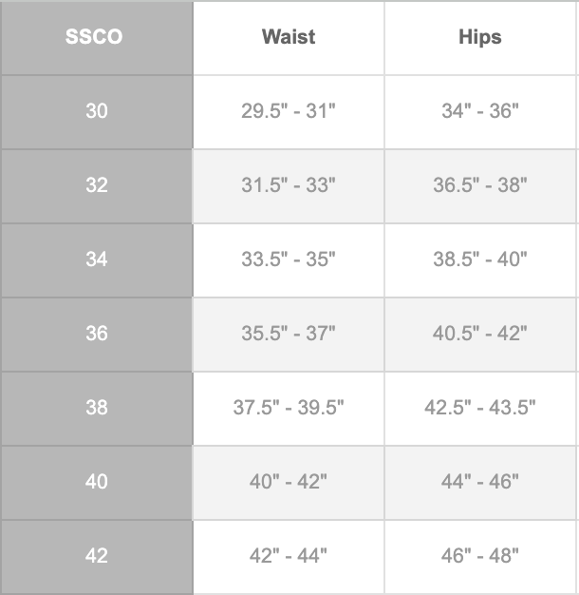Click size 38 row label
579x595 pixels.
[96, 408]
